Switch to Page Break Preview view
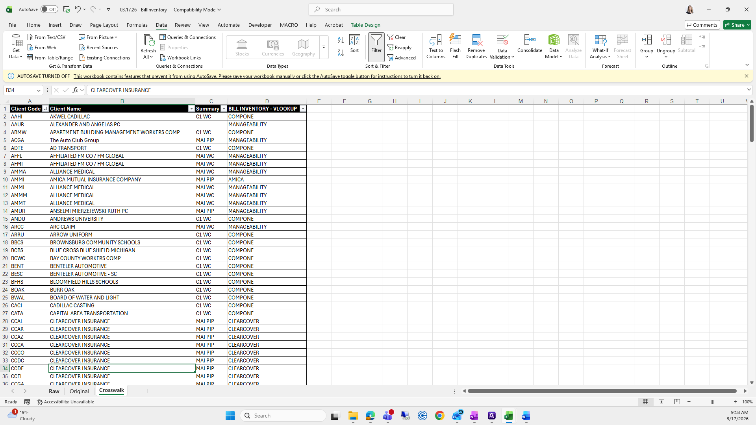The height and width of the screenshot is (425, 756). 677,402
